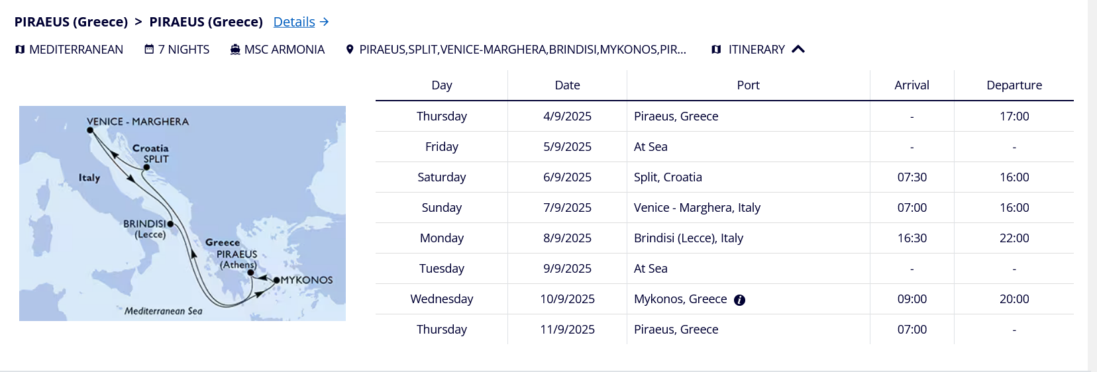Click the MSC ARMONIA ship label

click(284, 50)
